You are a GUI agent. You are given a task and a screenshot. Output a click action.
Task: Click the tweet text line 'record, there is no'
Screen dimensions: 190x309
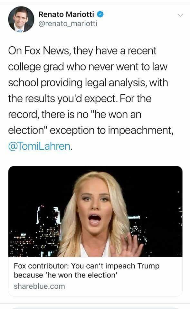click(x=75, y=115)
